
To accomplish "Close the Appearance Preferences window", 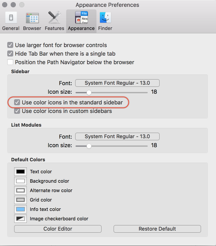I will click(5, 5).
